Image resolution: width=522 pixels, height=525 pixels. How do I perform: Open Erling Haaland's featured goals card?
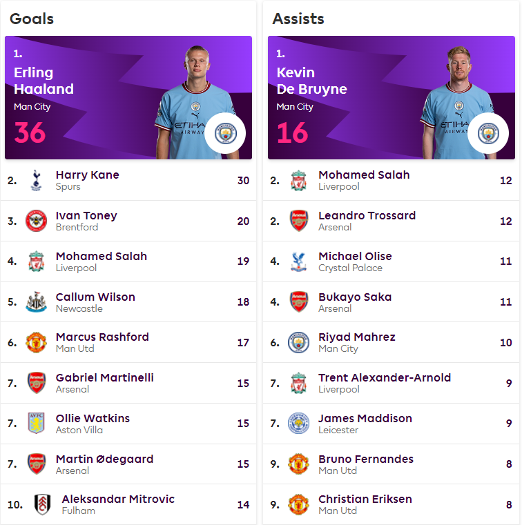(128, 97)
